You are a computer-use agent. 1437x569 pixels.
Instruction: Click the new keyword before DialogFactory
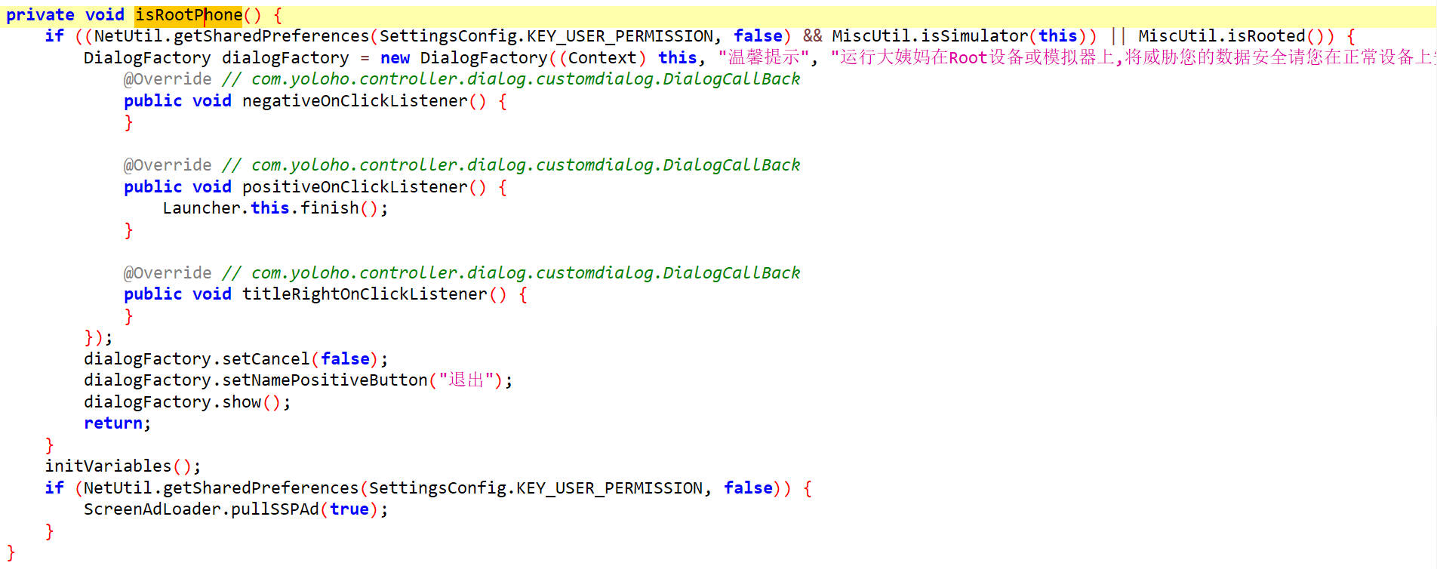coord(395,58)
